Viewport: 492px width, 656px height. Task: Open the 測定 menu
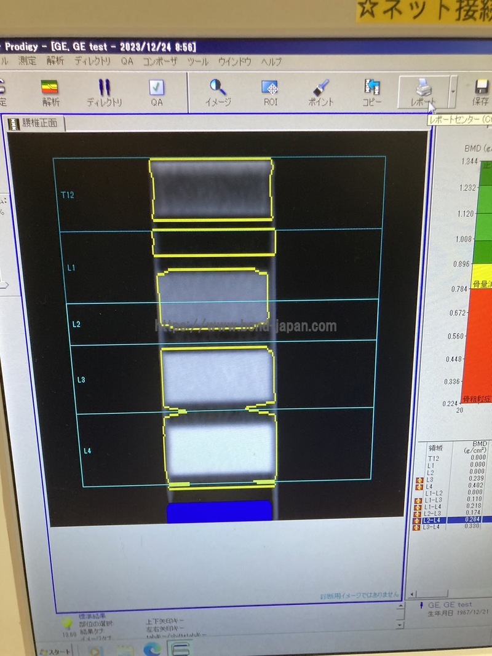27,61
